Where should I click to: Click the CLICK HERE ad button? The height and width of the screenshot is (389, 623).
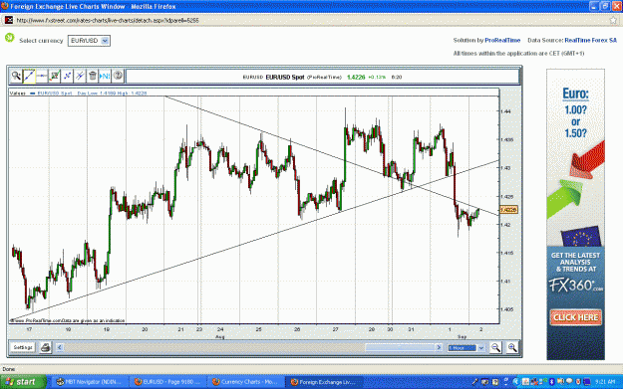[576, 317]
